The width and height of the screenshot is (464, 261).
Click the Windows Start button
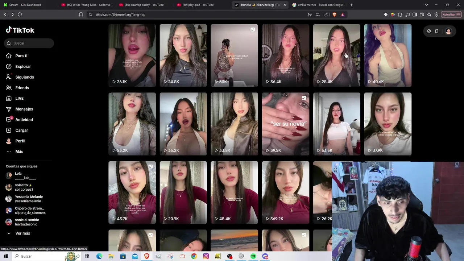click(x=5, y=256)
